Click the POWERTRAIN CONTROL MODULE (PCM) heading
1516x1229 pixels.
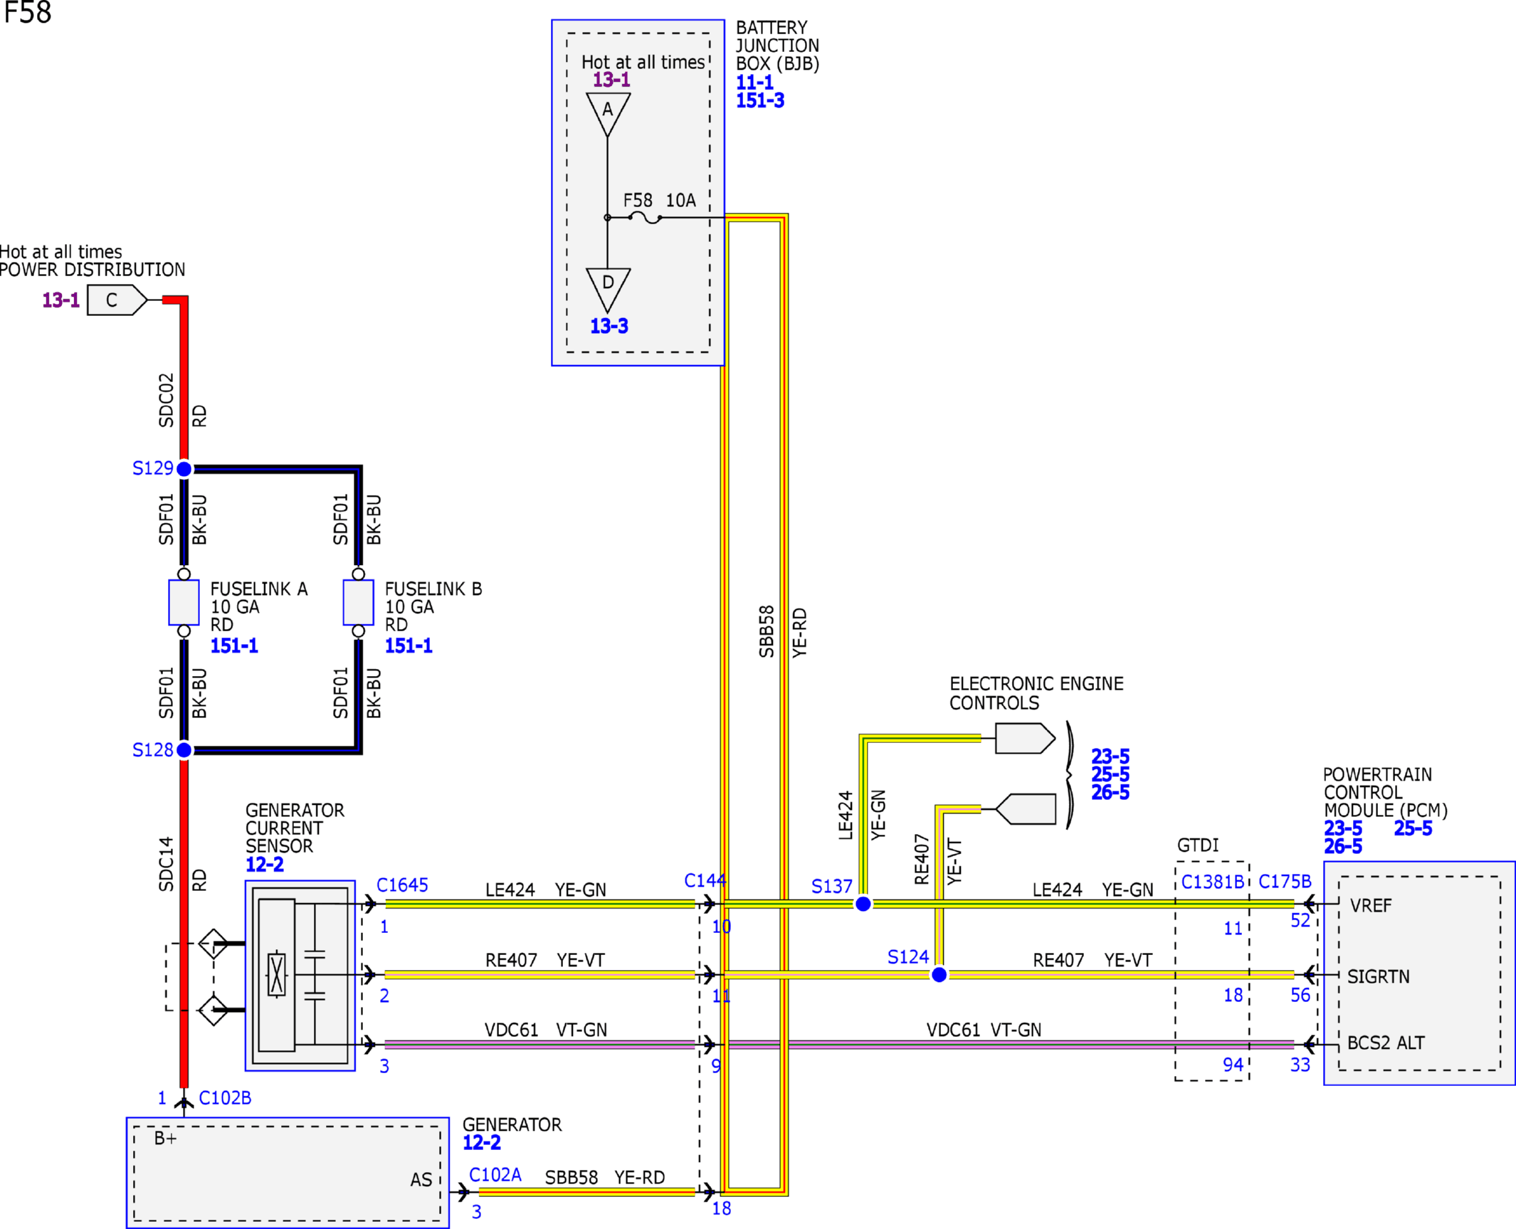pyautogui.click(x=1385, y=792)
